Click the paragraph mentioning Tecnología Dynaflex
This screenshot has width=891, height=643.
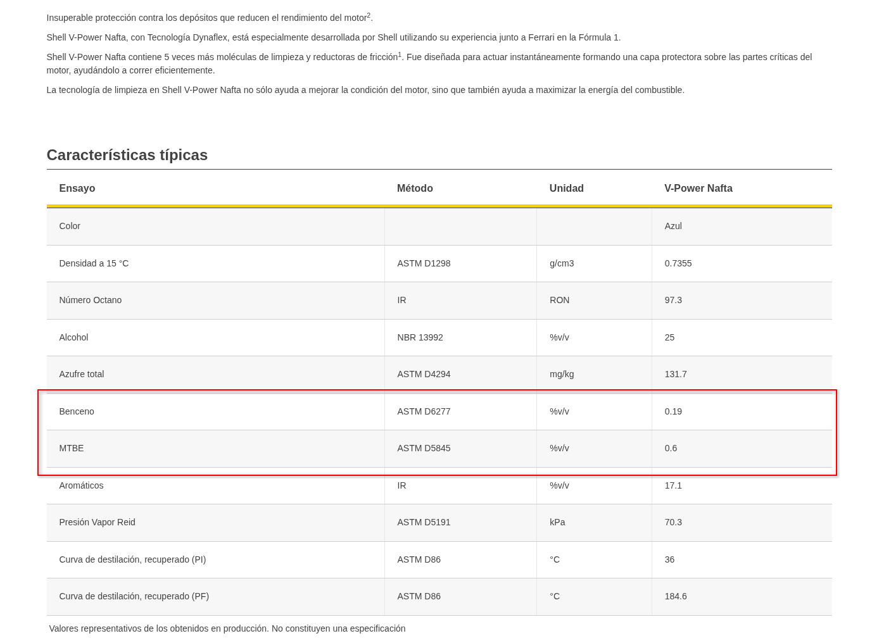(x=334, y=37)
